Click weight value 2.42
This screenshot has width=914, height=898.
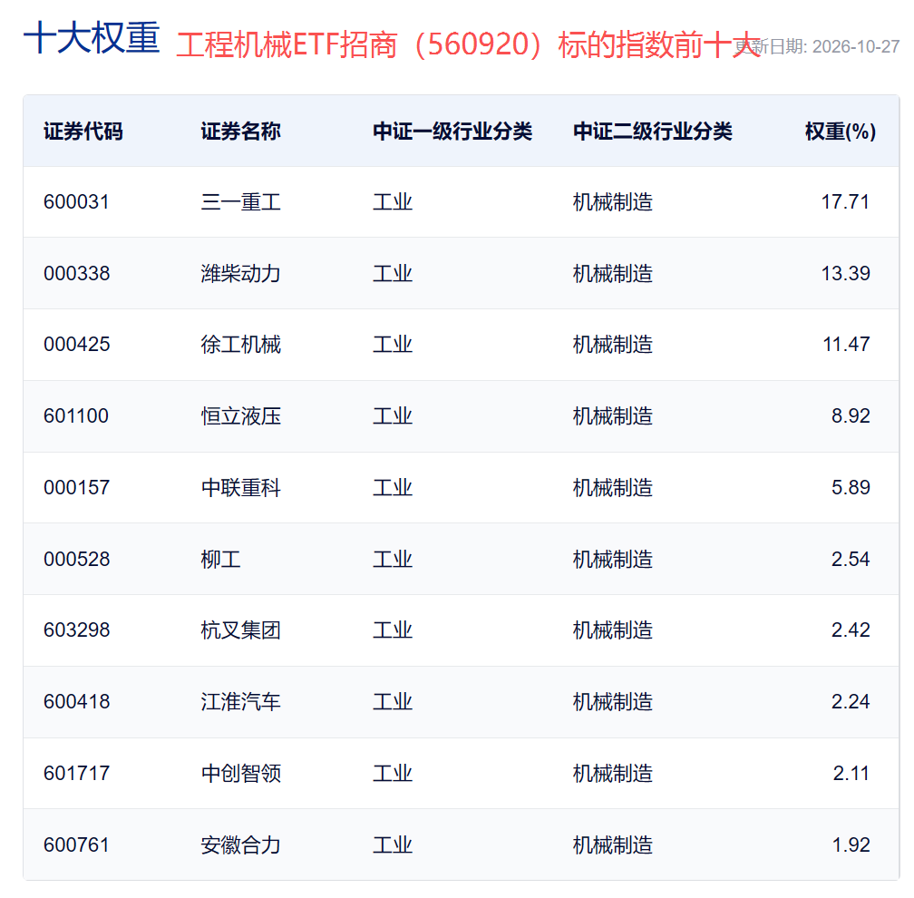pyautogui.click(x=851, y=630)
